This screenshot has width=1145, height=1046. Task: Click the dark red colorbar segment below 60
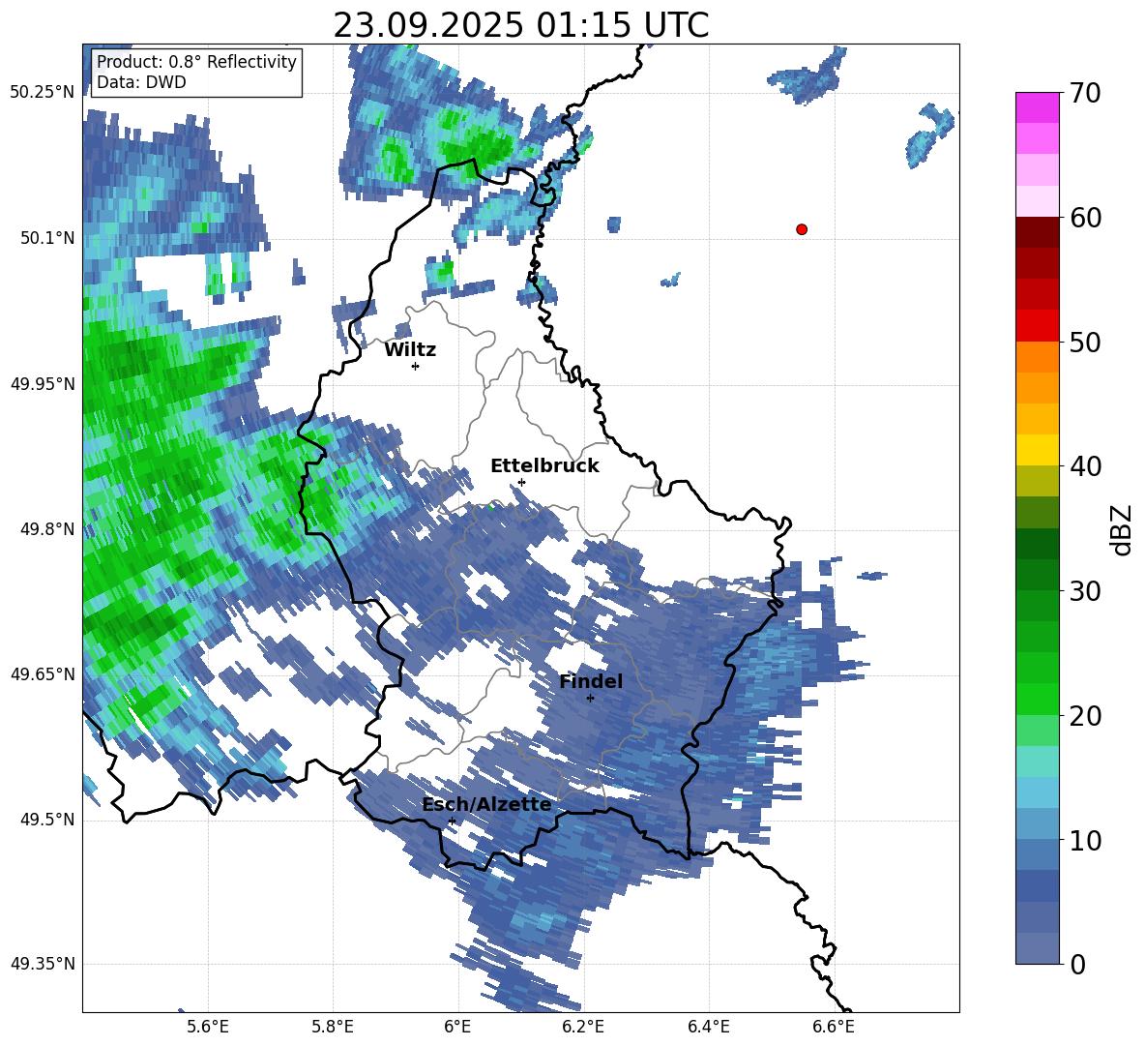click(1037, 232)
